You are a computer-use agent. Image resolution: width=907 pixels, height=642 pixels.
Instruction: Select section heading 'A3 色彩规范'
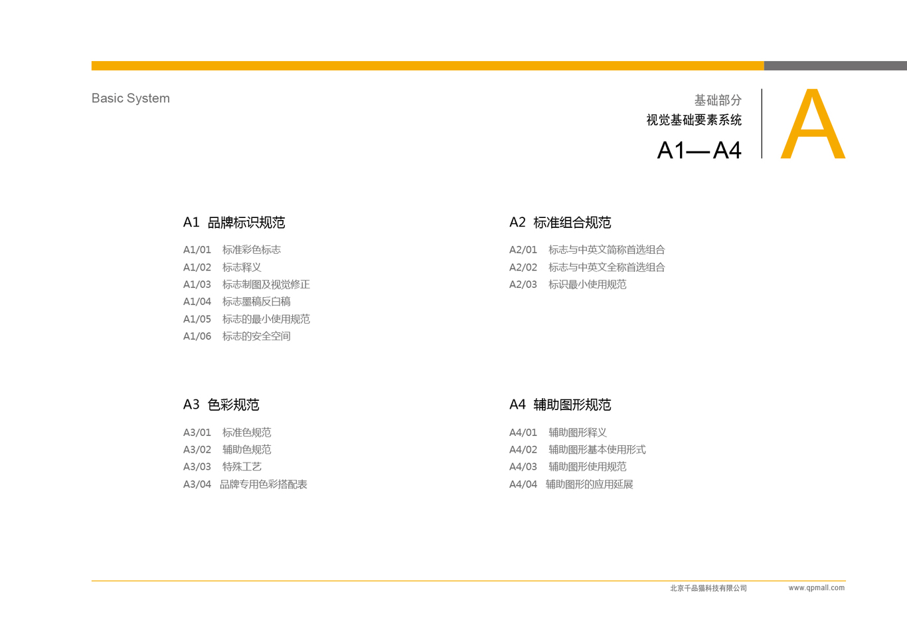point(221,405)
